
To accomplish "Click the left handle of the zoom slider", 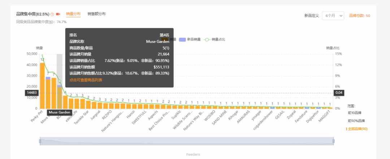I will pyautogui.click(x=40, y=141).
